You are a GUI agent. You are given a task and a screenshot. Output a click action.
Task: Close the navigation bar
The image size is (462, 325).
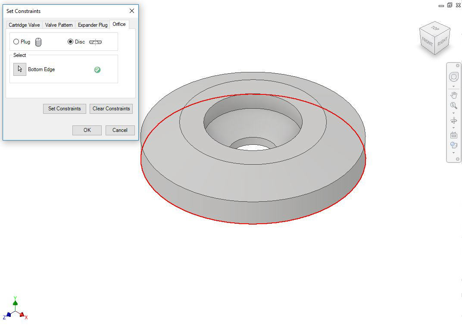tap(458, 66)
